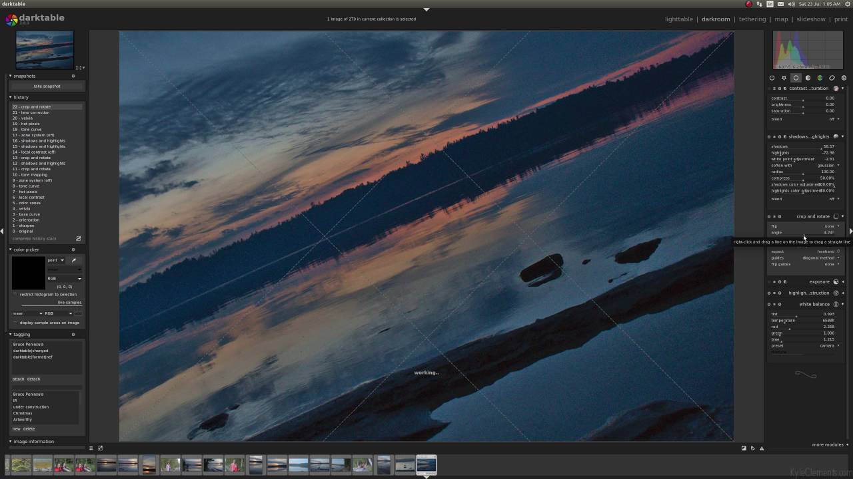Viewport: 853px width, 479px height.
Task: Select the basic modules group circle icon
Action: coord(796,78)
